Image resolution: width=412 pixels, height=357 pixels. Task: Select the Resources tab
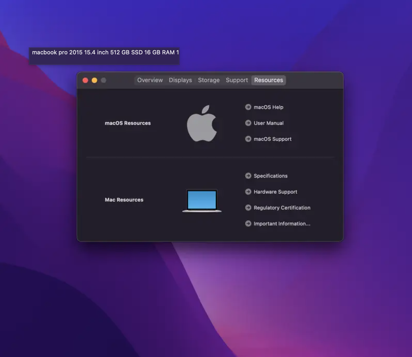tap(269, 80)
